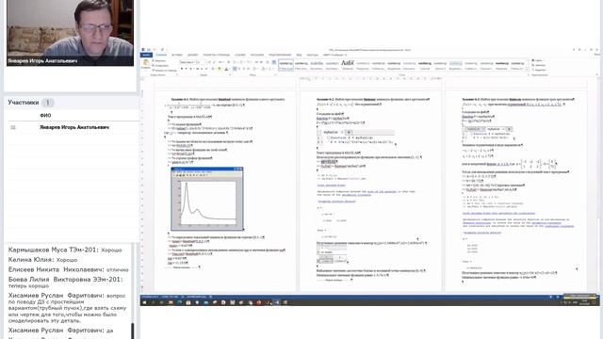
Task: Click the Cut command in clipboard group
Action: coord(159,60)
